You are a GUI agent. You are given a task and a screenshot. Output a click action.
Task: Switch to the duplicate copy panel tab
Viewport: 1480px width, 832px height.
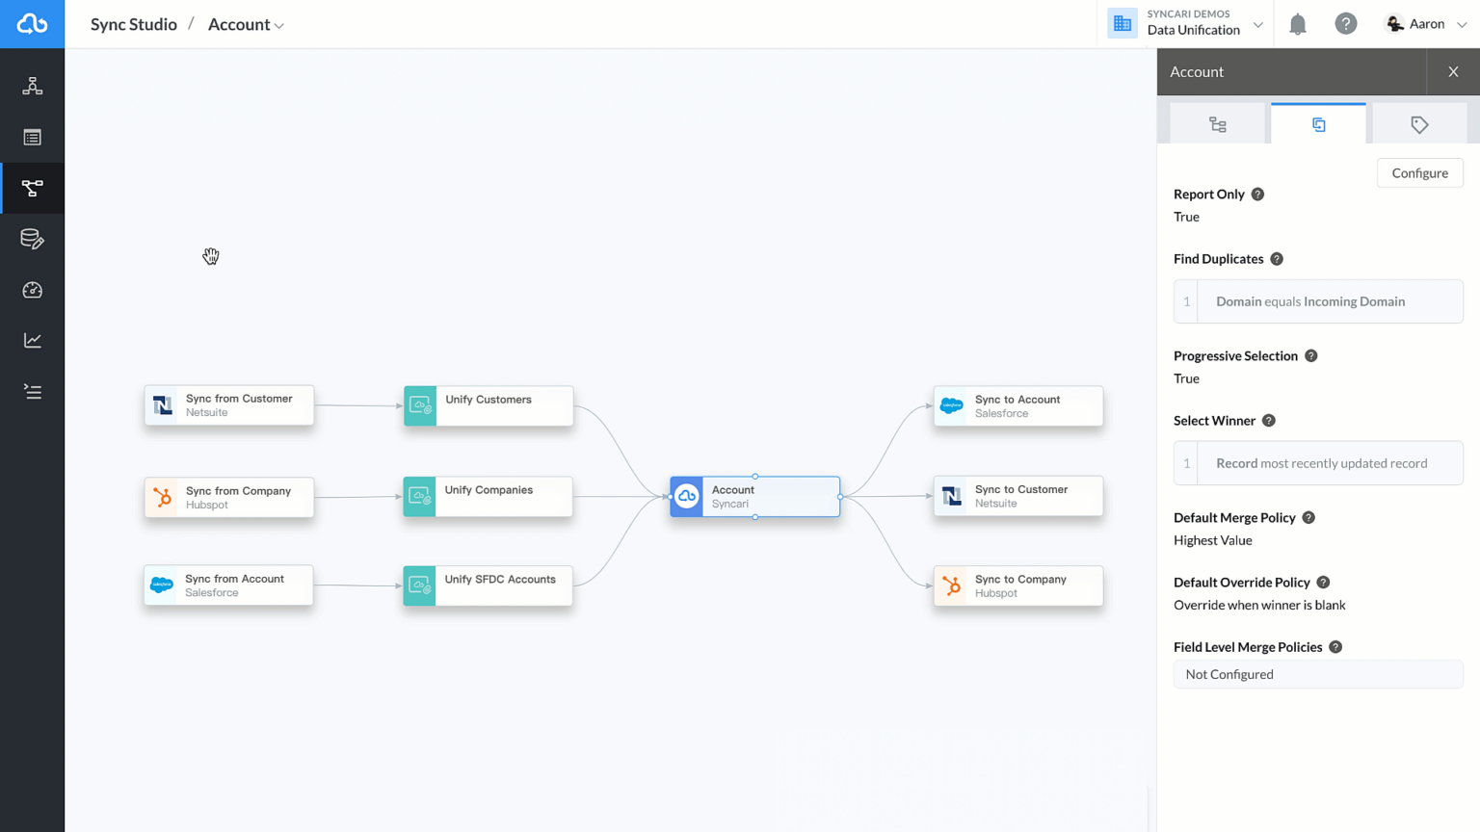click(x=1318, y=124)
